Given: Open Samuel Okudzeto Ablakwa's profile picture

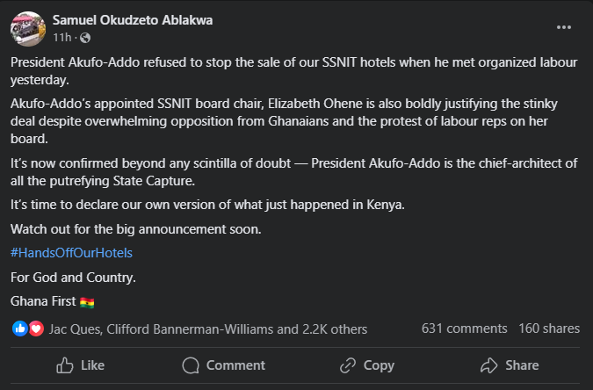Looking at the screenshot, I should click(x=27, y=27).
